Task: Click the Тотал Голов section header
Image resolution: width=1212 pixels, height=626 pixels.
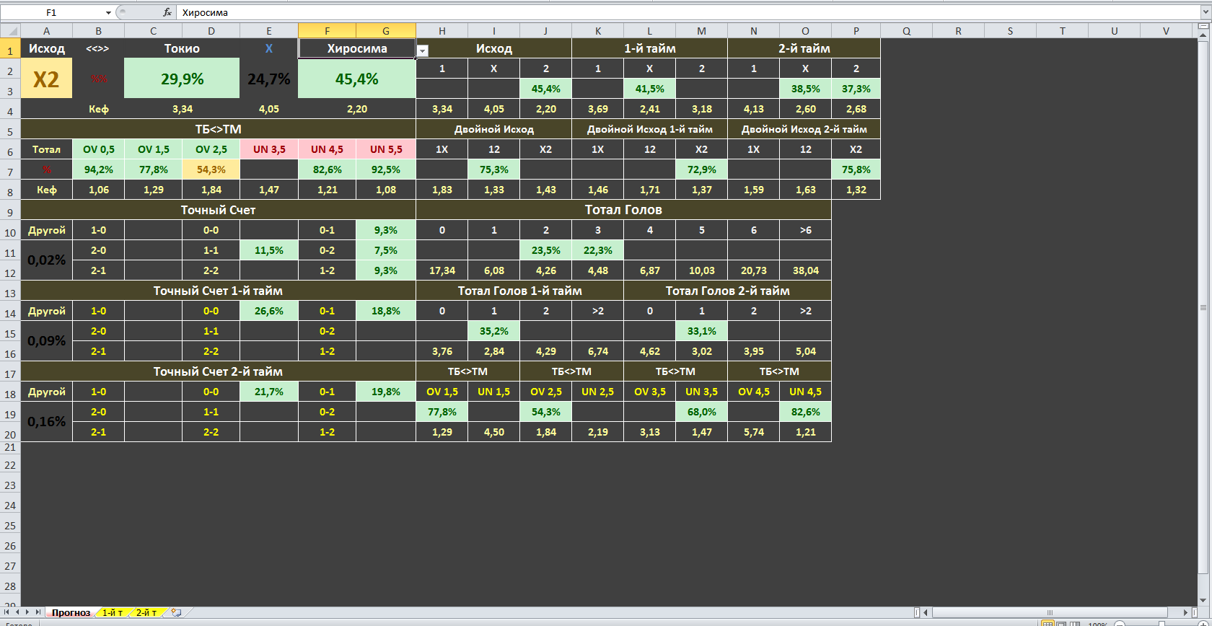Action: 624,210
